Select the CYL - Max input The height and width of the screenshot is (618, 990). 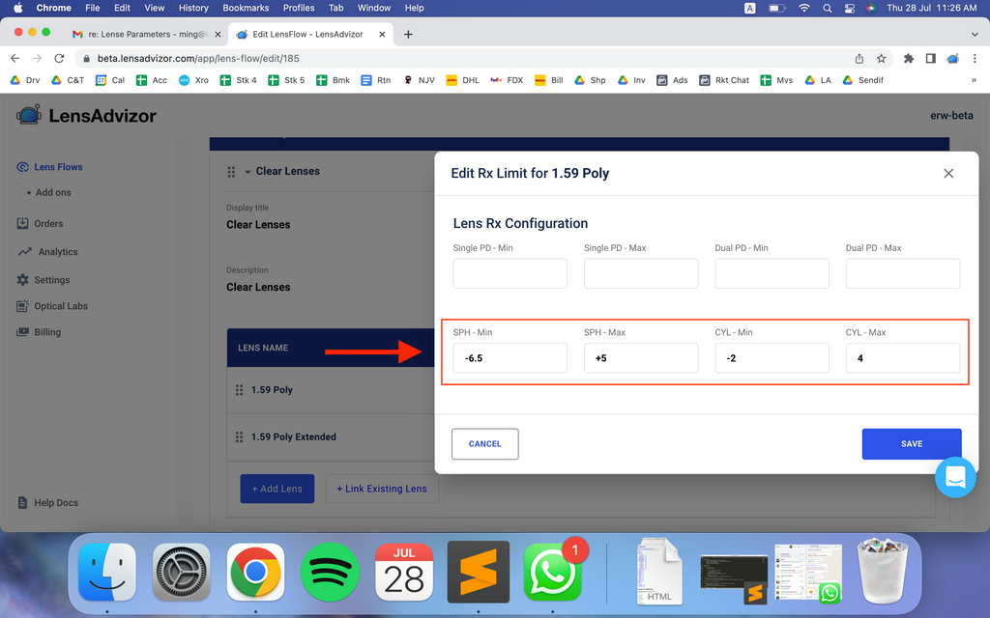click(x=902, y=358)
